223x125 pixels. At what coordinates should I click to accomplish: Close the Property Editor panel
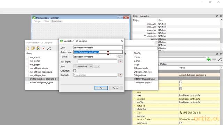(221, 54)
